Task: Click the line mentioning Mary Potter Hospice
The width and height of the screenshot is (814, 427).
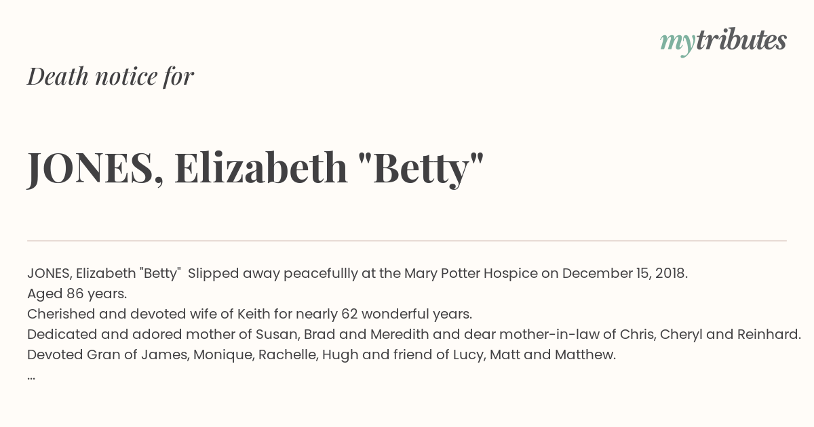Action: click(x=357, y=273)
